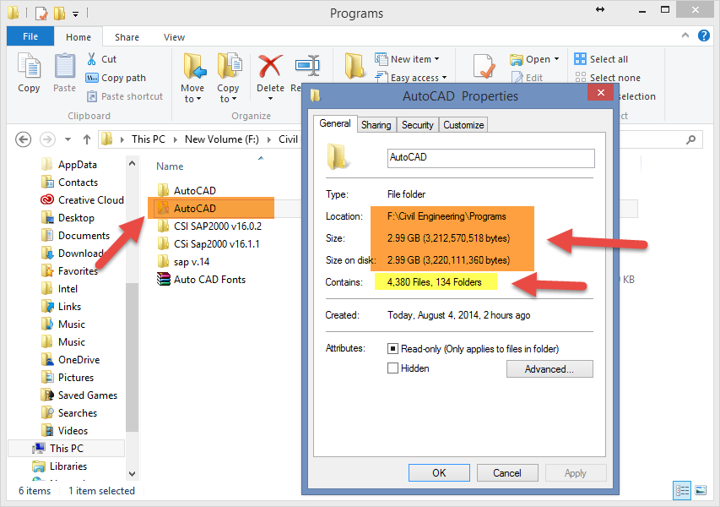Apply the folder property changes
Screen dimensions: 720x507
click(x=575, y=472)
